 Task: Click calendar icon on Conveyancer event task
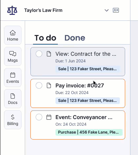(x=49, y=117)
